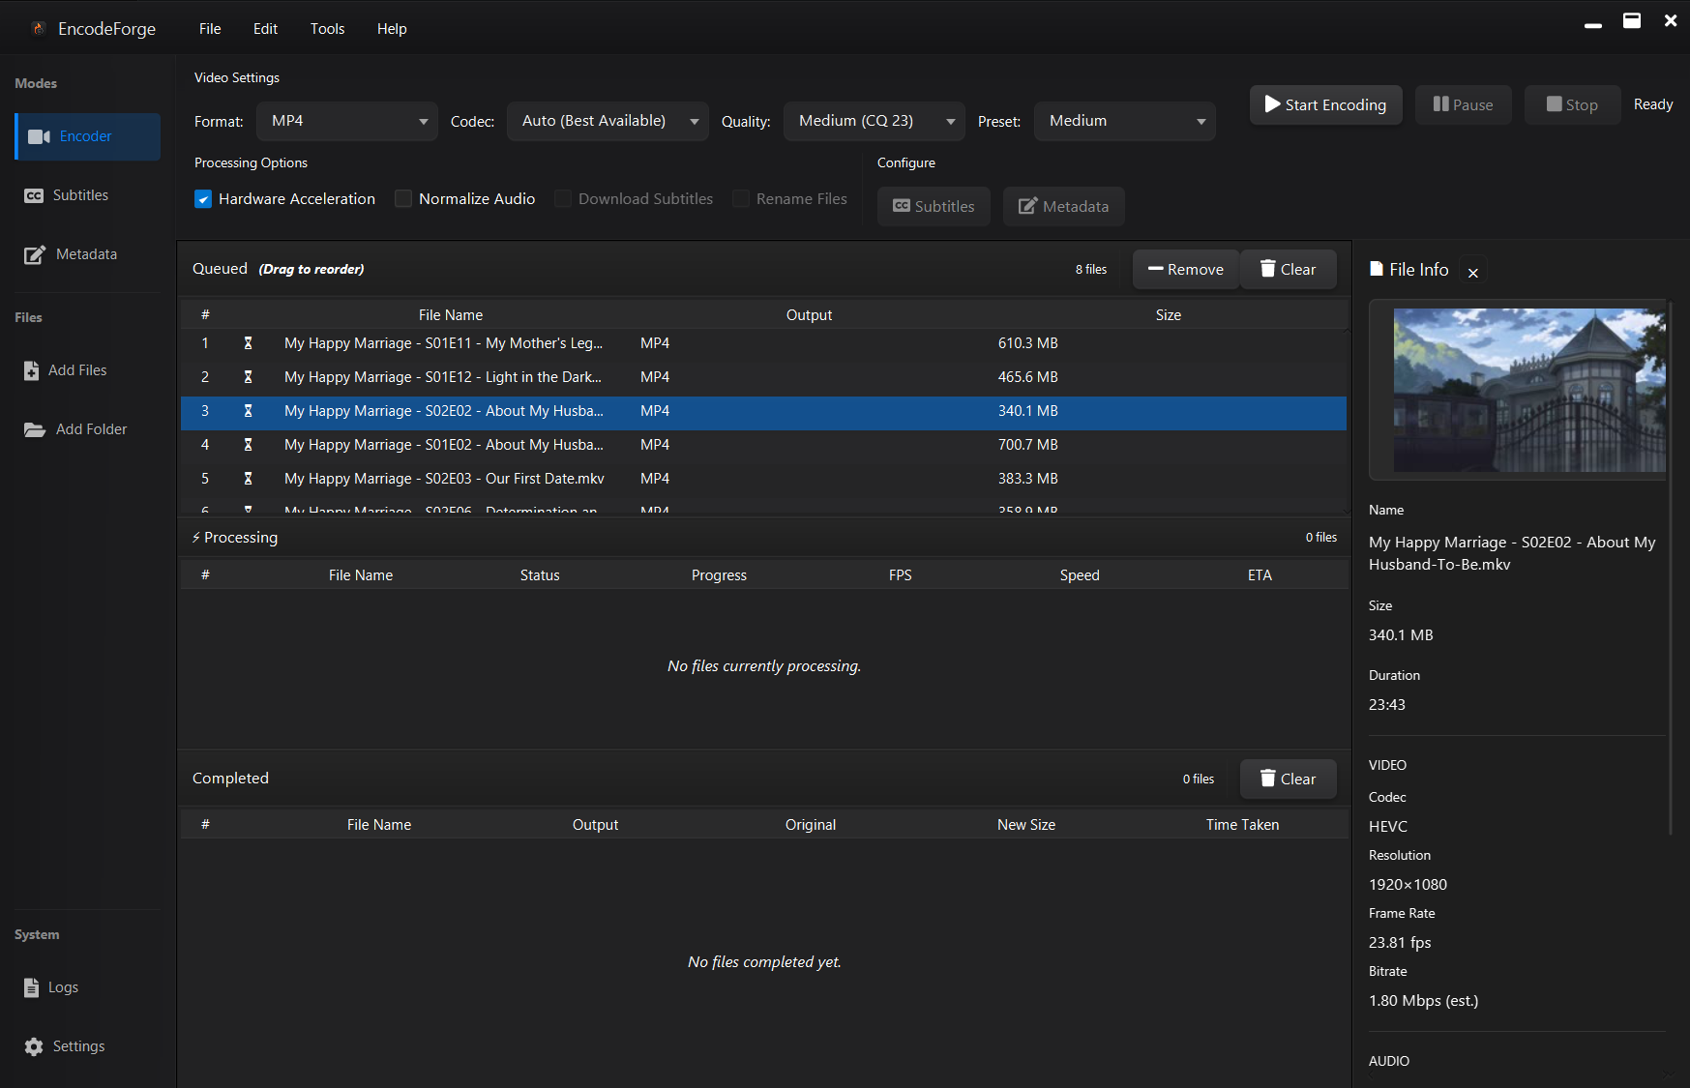Open the Help menu
Image resolution: width=1690 pixels, height=1088 pixels.
pos(392,29)
